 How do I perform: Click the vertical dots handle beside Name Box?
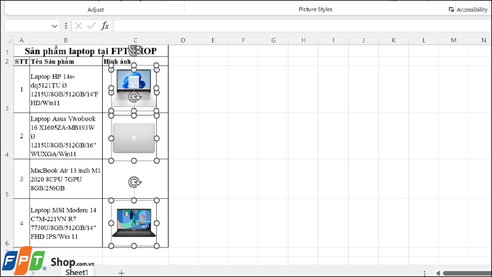pos(66,26)
